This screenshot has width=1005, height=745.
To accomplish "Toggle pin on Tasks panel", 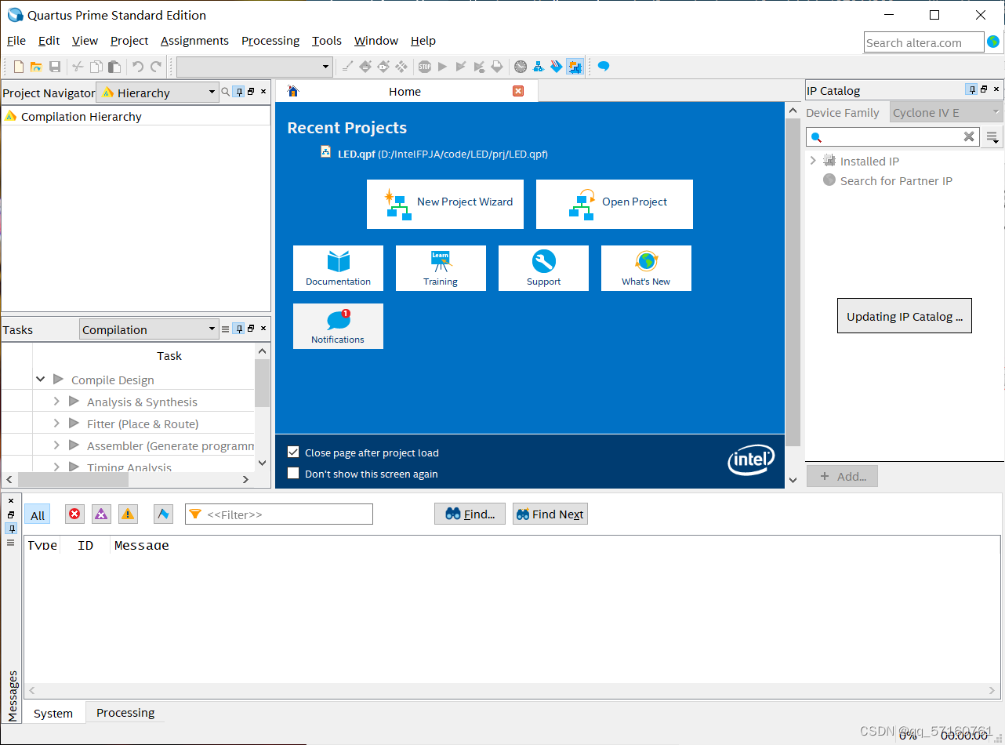I will click(240, 329).
